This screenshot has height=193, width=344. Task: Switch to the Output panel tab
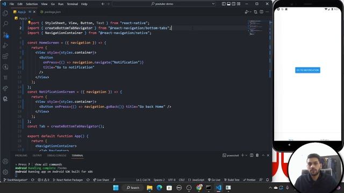(37, 155)
